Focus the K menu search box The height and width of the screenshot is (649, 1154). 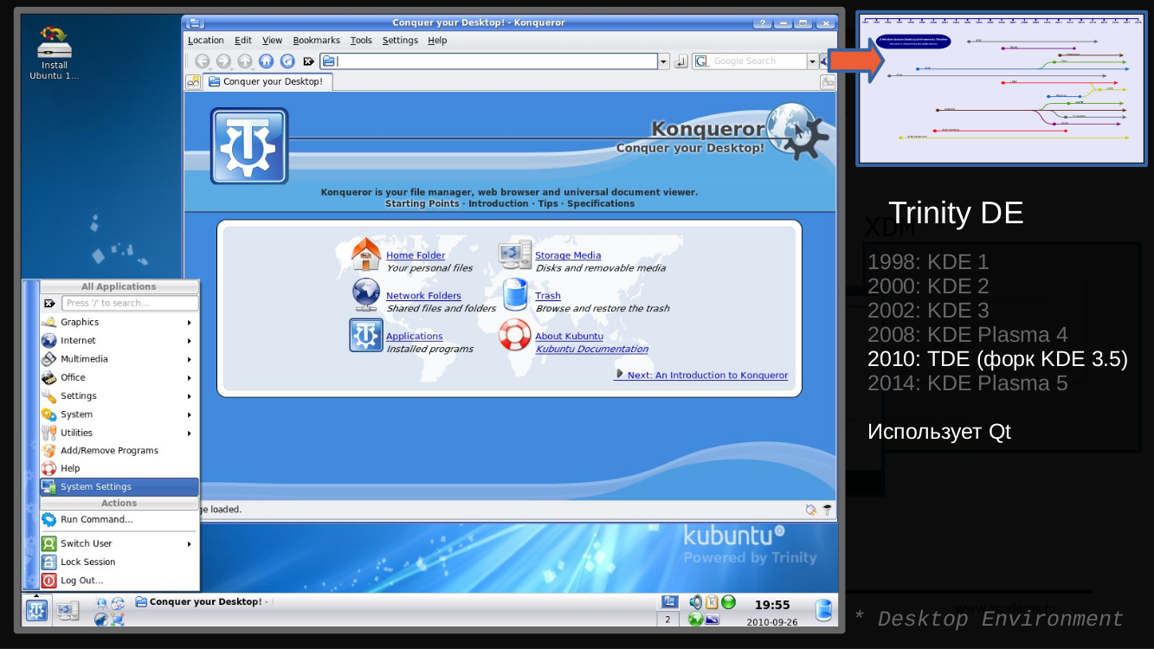tap(129, 303)
